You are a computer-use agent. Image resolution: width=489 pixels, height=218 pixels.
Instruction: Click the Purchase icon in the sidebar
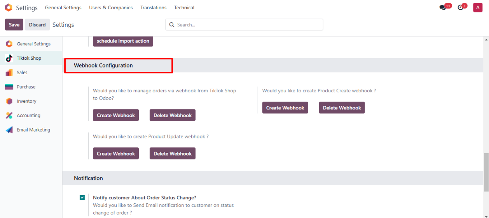[x=9, y=87]
